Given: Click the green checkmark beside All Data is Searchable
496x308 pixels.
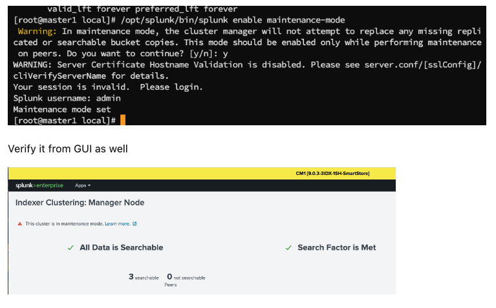Looking at the screenshot, I should point(70,248).
